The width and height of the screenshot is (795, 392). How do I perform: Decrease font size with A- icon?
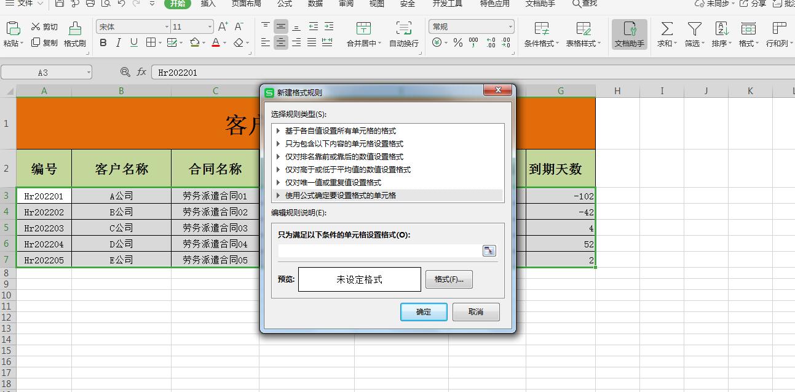click(x=239, y=26)
